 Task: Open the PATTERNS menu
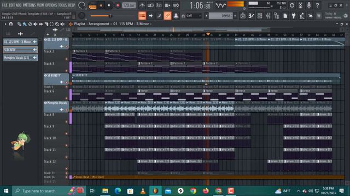[x=29, y=5]
